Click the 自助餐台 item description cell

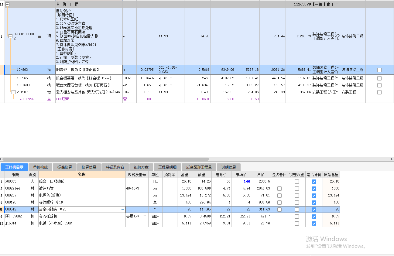[89, 36]
